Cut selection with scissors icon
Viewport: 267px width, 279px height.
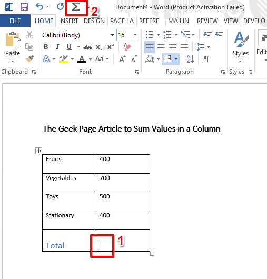[x=29, y=35]
